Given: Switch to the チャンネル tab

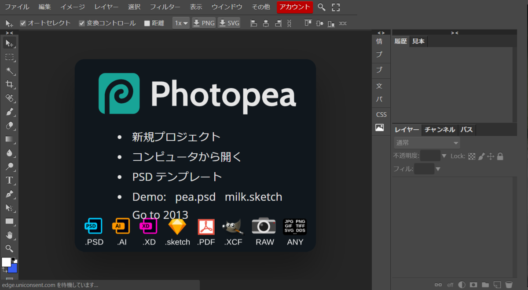Looking at the screenshot, I should pyautogui.click(x=440, y=130).
